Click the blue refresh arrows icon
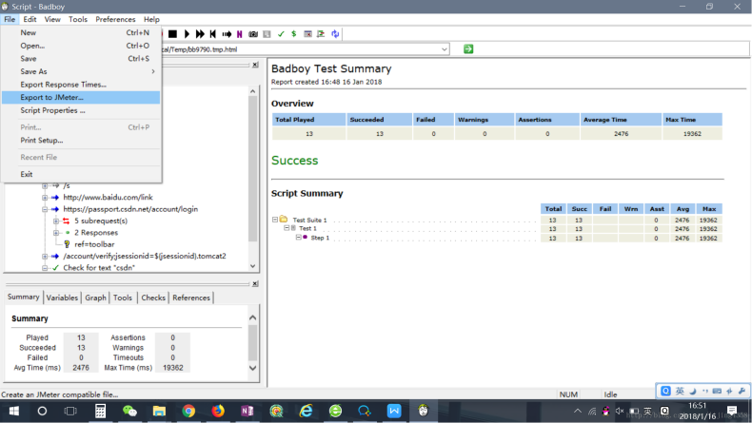This screenshot has height=423, width=752. [335, 34]
